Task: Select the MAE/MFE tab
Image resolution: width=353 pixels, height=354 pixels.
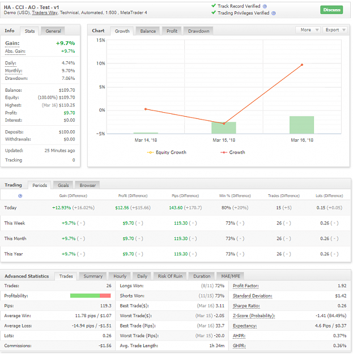Action: tap(231, 276)
